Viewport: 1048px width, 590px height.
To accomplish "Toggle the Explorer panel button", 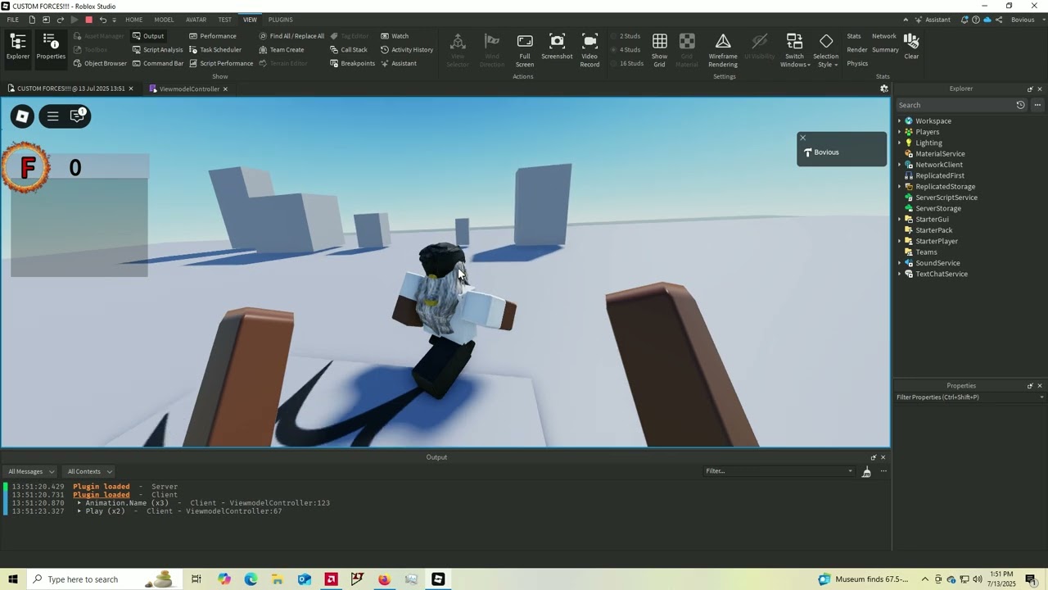I will [18, 47].
